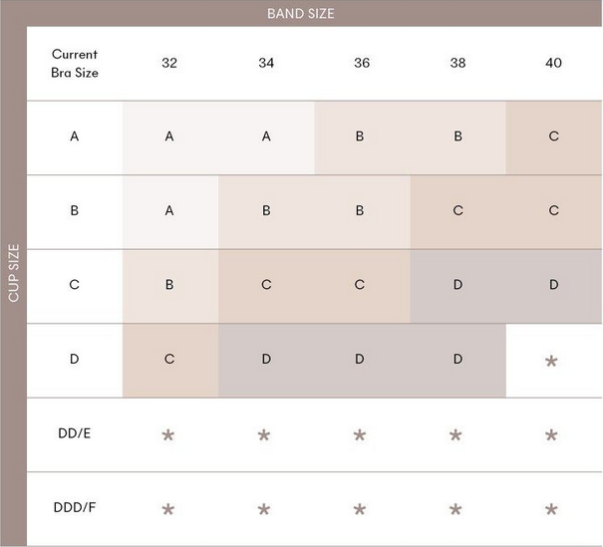Viewport: 603px width, 547px height.
Task: Click the asterisk for DDD/F, band 32
Action: coord(168,510)
